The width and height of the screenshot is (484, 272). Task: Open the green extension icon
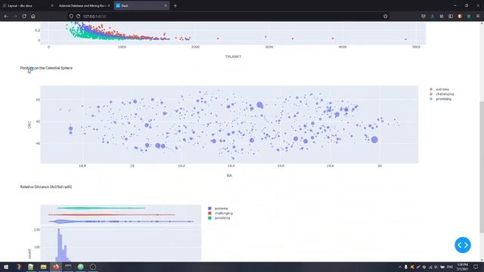click(x=469, y=16)
